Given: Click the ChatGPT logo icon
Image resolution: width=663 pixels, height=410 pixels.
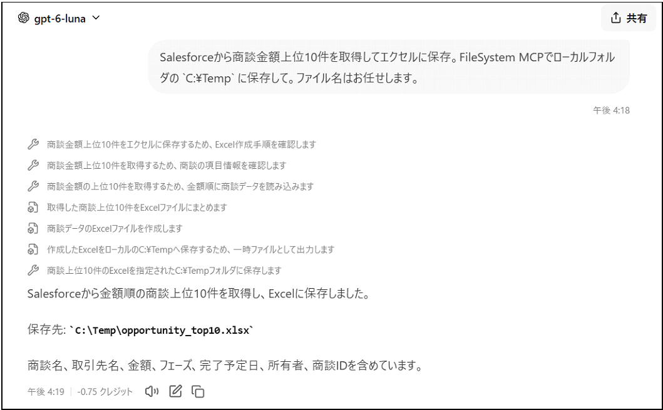Looking at the screenshot, I should (x=24, y=18).
